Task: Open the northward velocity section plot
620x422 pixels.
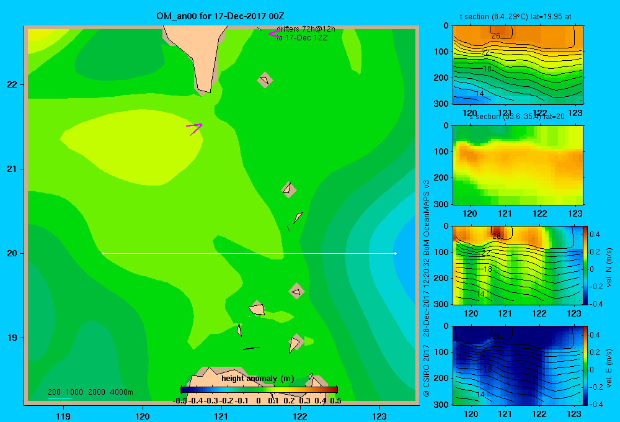Action: (518, 265)
